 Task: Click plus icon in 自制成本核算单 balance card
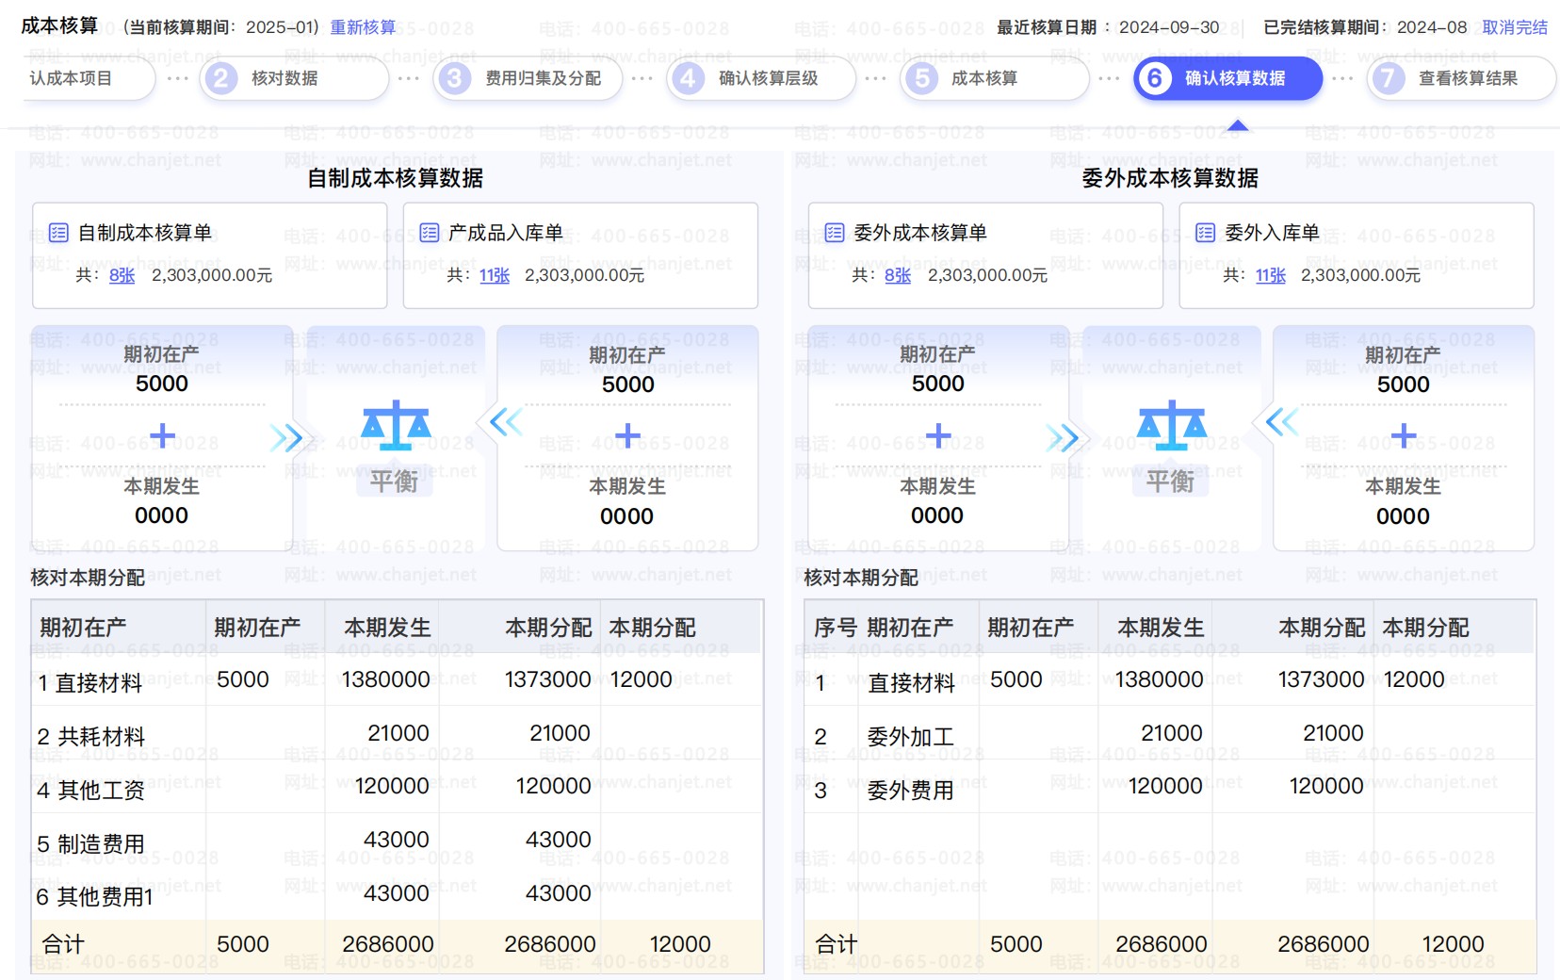coord(162,435)
